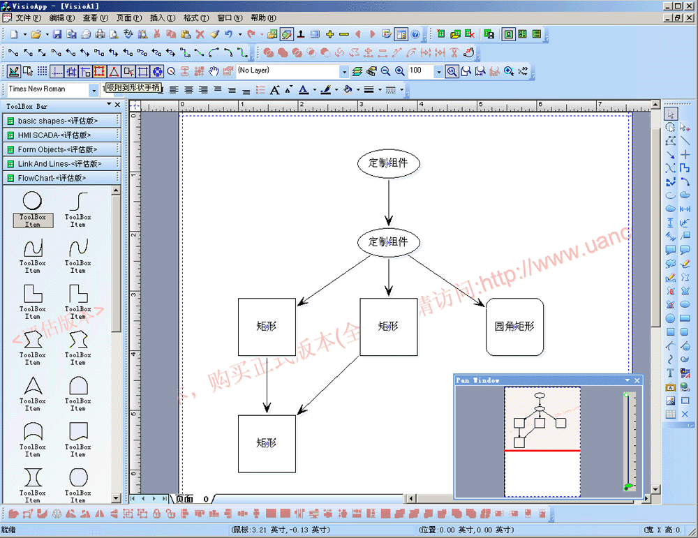Viewport: 698px width, 538px height.
Task: Toggle the grid dots display button
Action: click(43, 71)
